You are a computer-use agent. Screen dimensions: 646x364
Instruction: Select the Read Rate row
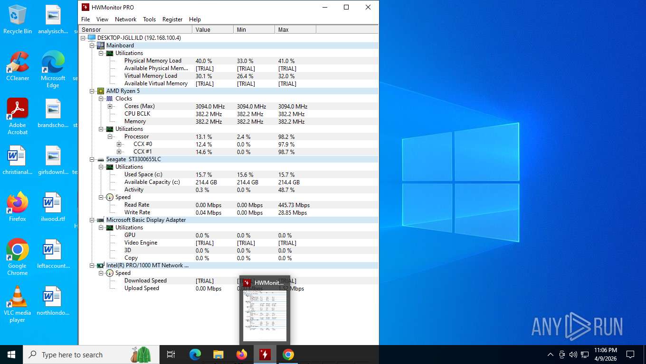(x=228, y=205)
